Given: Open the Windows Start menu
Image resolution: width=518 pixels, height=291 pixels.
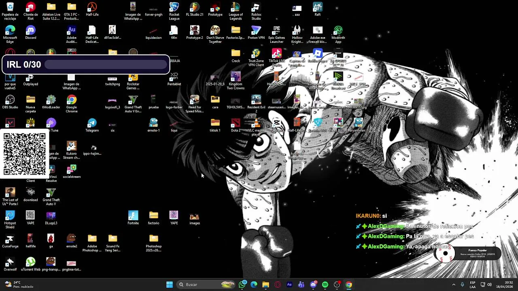Looking at the screenshot, I should [170, 285].
